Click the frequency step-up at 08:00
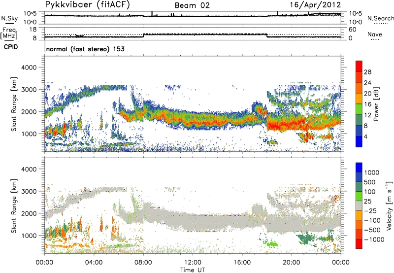 point(143,35)
